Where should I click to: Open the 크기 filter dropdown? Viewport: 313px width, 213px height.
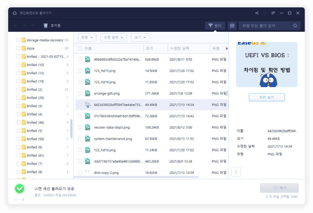click(x=140, y=38)
